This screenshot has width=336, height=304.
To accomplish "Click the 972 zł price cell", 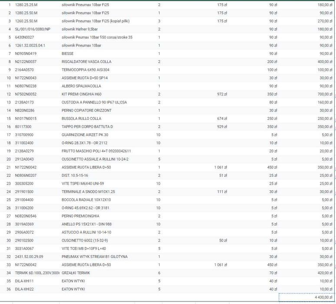I will point(222,94).
